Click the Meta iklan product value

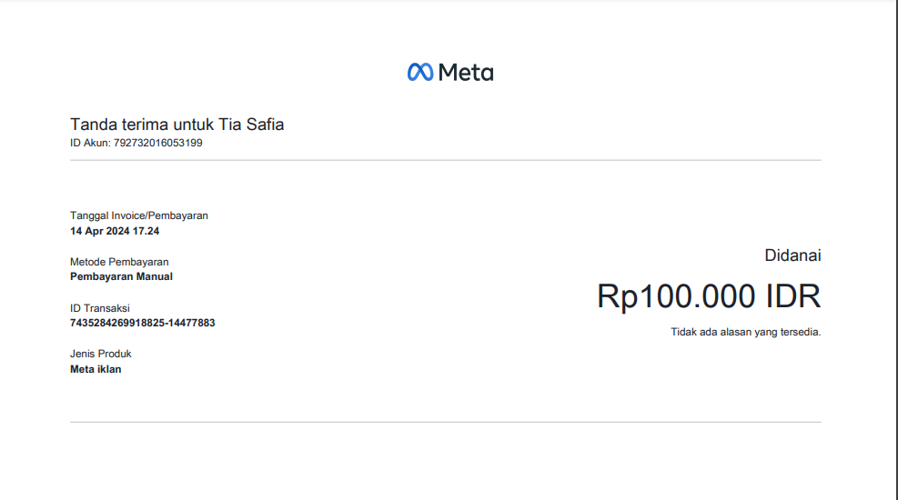96,369
